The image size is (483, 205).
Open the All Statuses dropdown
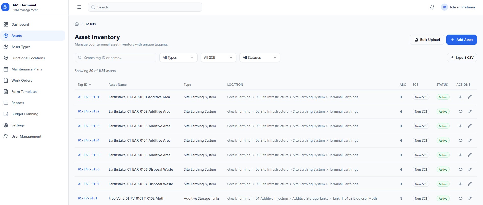(259, 57)
